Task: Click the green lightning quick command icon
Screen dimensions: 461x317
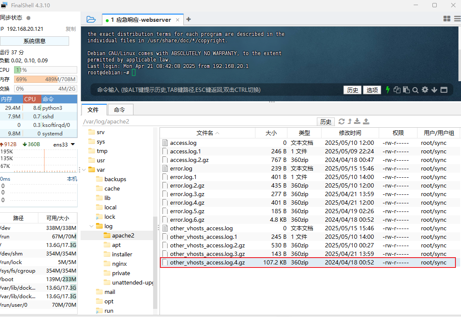Action: point(388,90)
